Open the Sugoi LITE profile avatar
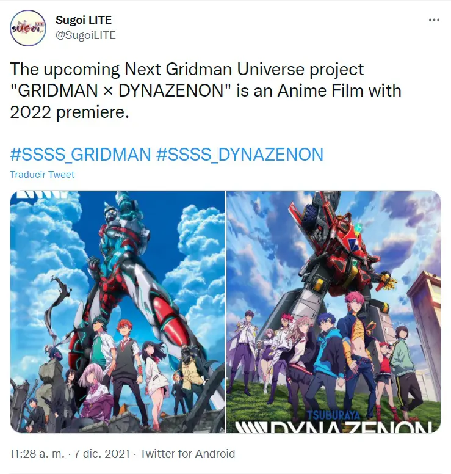Image resolution: width=451 pixels, height=474 pixels. coord(28,28)
